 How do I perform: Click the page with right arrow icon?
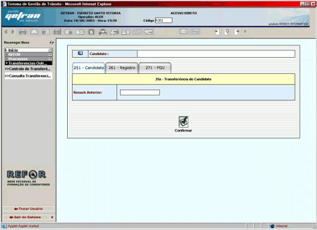pyautogui.click(x=237, y=32)
